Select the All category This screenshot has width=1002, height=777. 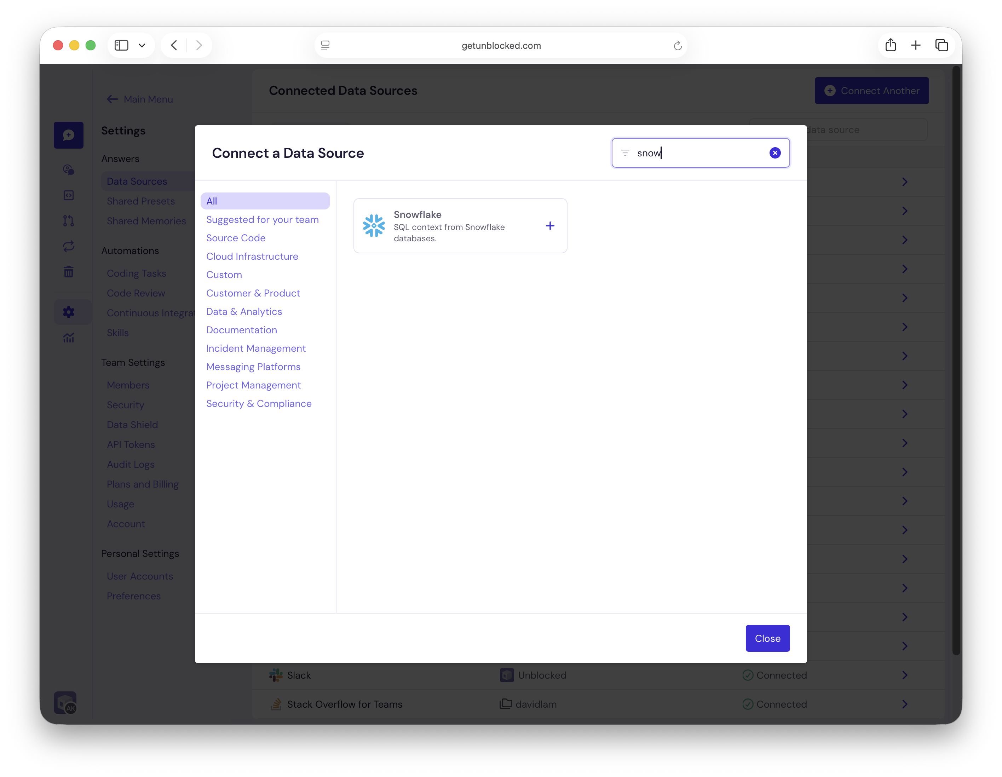coord(265,201)
